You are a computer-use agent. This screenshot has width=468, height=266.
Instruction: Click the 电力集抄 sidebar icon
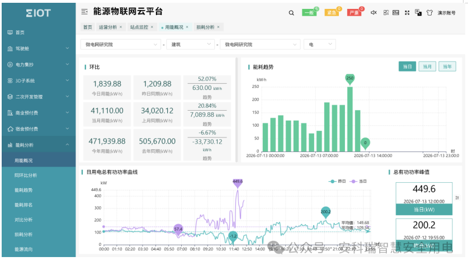(10, 64)
